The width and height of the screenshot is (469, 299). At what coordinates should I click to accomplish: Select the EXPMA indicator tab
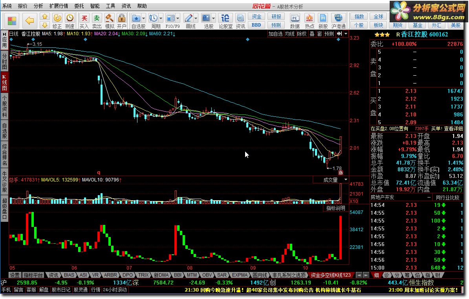(x=240, y=275)
